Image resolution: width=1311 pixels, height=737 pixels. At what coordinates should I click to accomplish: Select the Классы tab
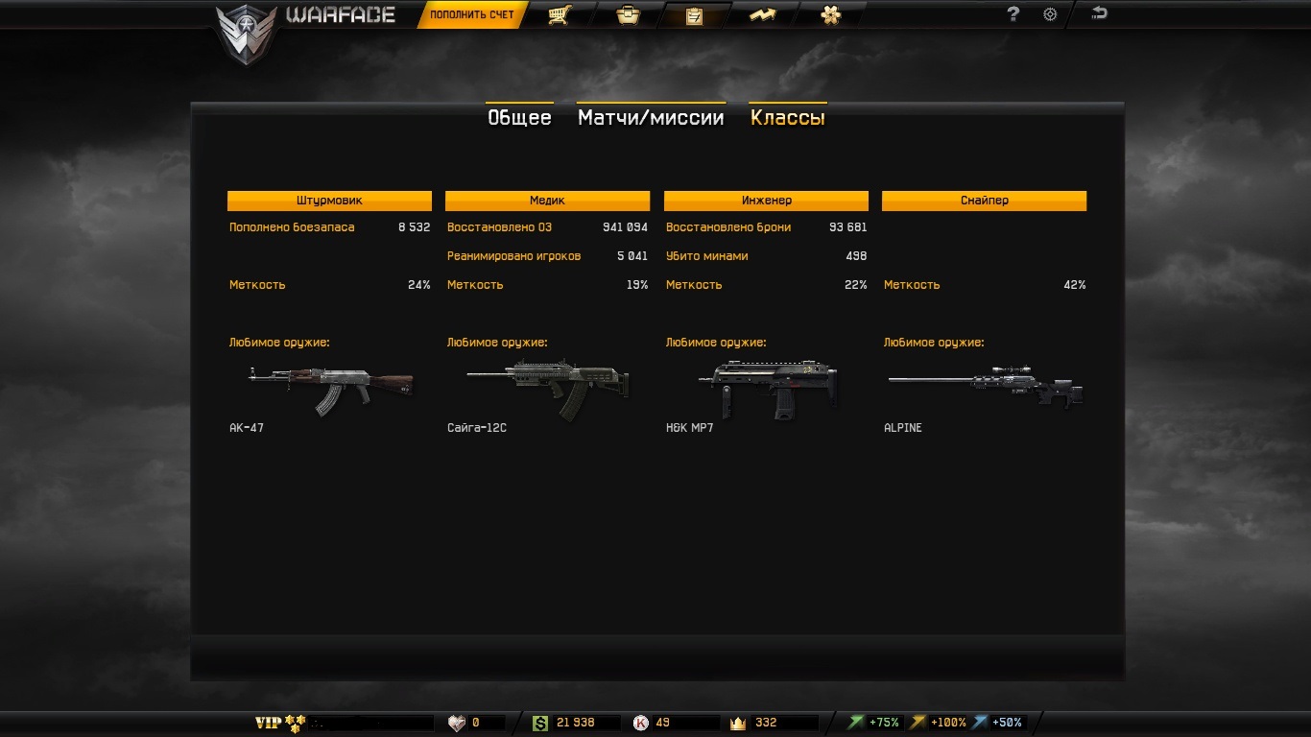788,117
